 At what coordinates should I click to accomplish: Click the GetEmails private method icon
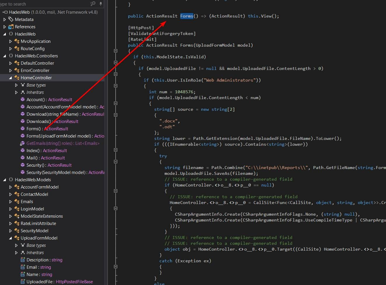point(22,143)
